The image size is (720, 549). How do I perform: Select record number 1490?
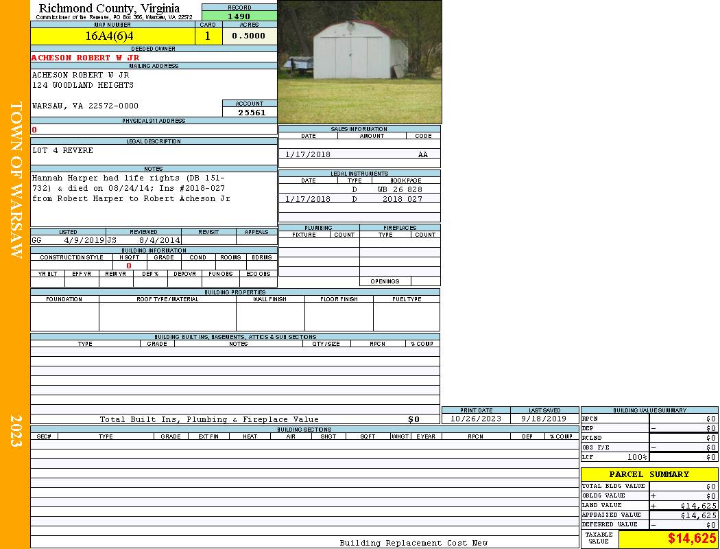pyautogui.click(x=239, y=16)
